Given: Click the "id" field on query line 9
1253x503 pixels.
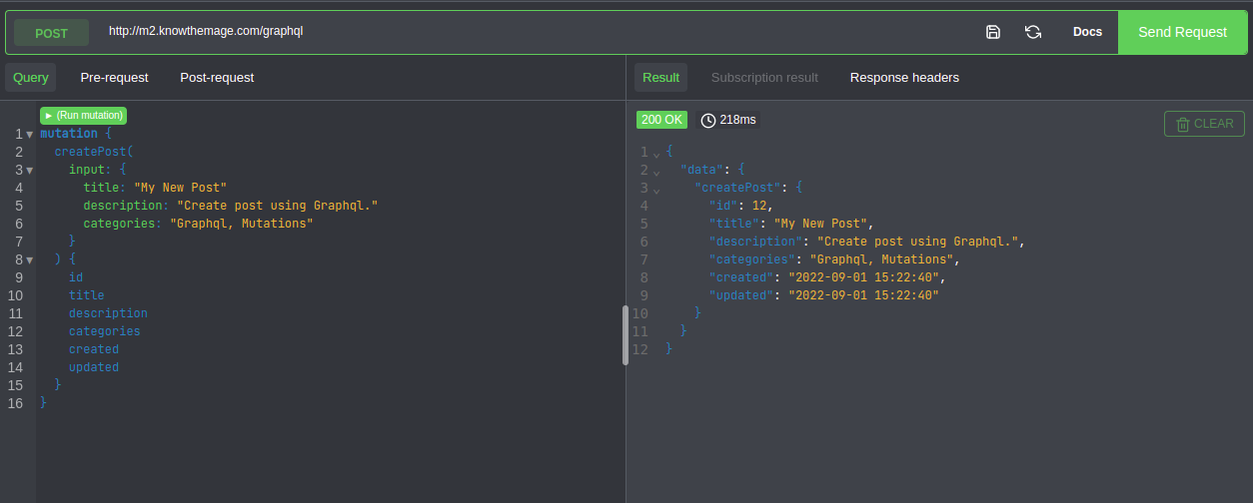Looking at the screenshot, I should click(x=76, y=277).
